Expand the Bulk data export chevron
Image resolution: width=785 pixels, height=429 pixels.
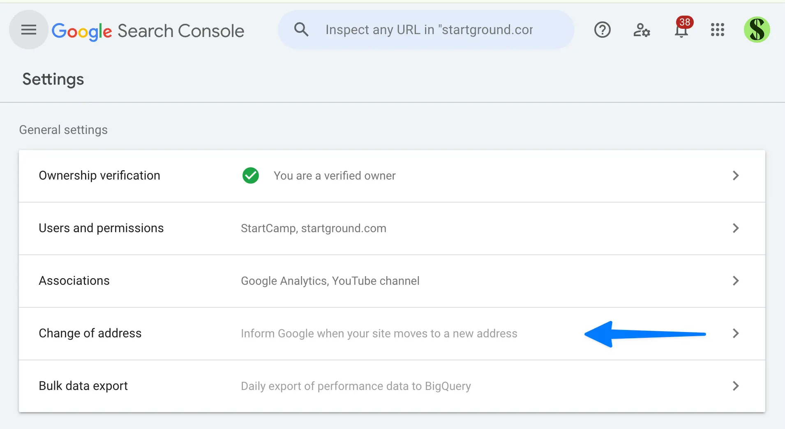click(736, 386)
